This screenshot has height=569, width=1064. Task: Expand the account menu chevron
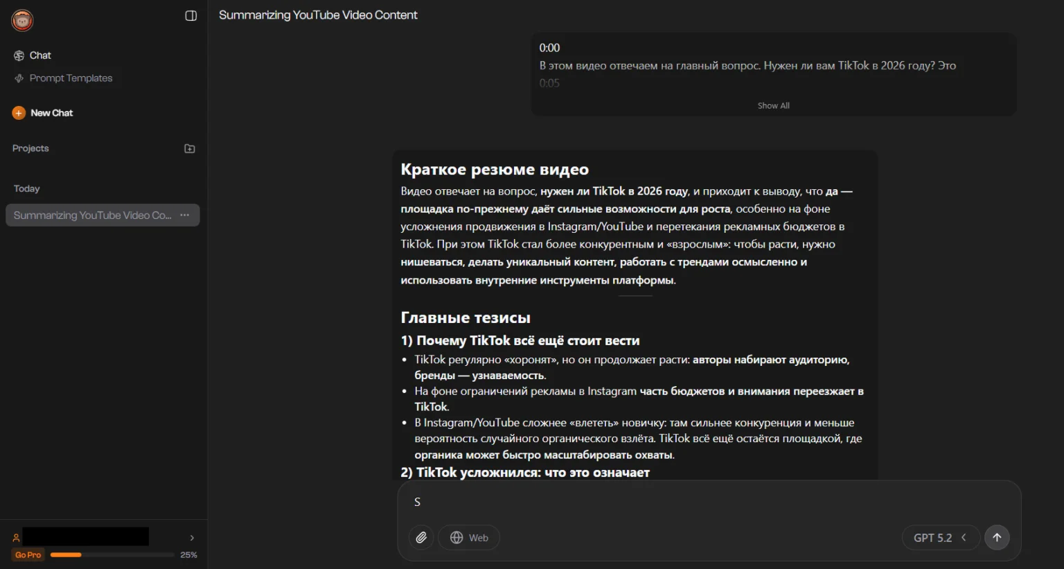192,538
